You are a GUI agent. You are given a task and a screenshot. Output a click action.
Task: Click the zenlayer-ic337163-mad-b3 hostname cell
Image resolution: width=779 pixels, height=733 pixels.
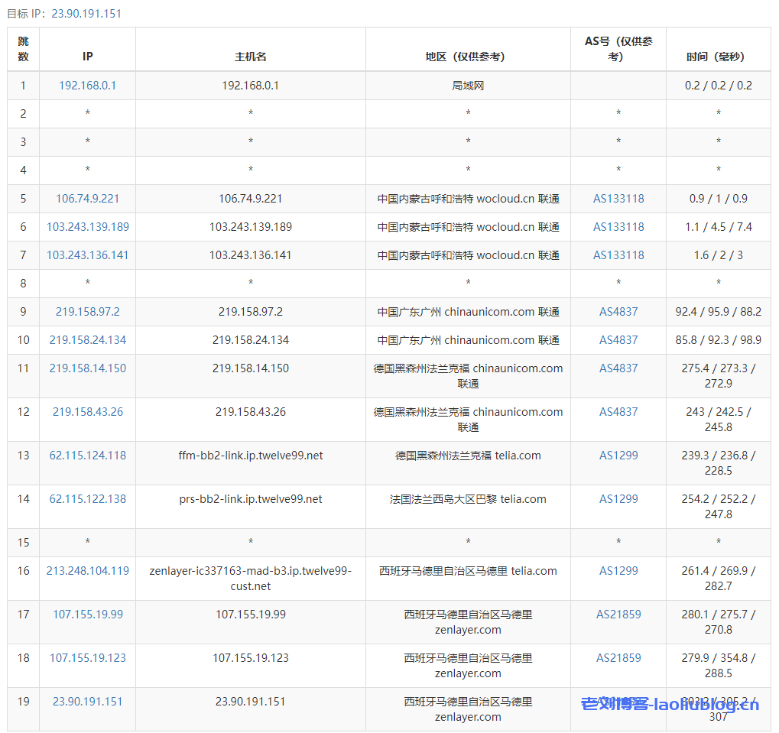pos(250,579)
